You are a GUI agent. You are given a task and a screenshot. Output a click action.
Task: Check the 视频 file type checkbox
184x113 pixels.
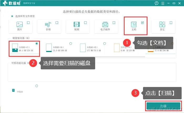85,23
